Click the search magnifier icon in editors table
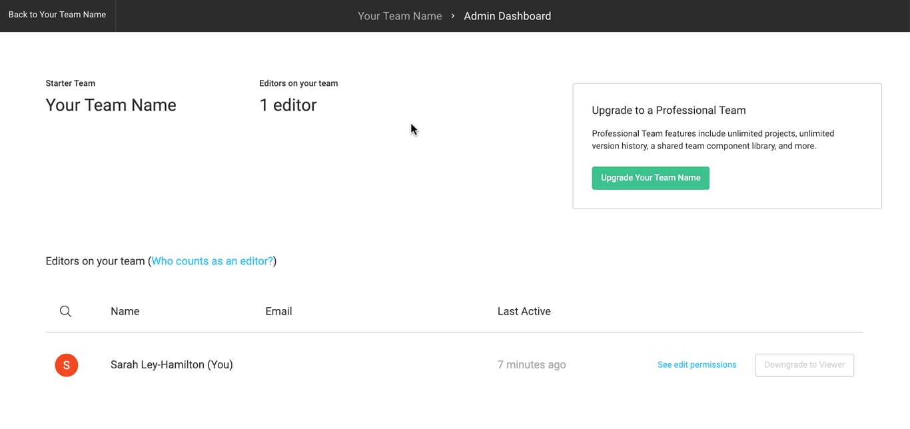Viewport: 910px width, 429px height. (65, 311)
